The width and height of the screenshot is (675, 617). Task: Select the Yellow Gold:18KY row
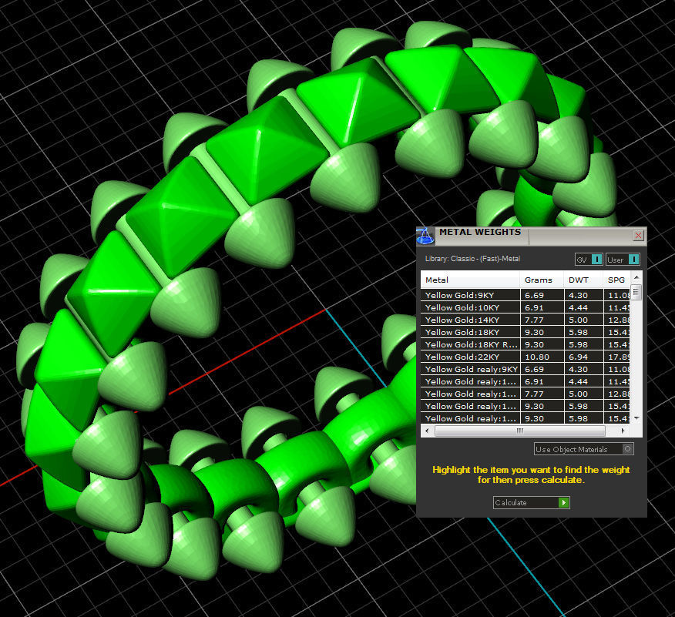pos(526,332)
